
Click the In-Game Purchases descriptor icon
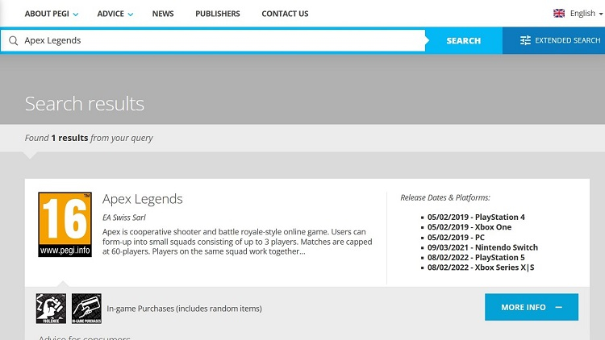tap(86, 309)
